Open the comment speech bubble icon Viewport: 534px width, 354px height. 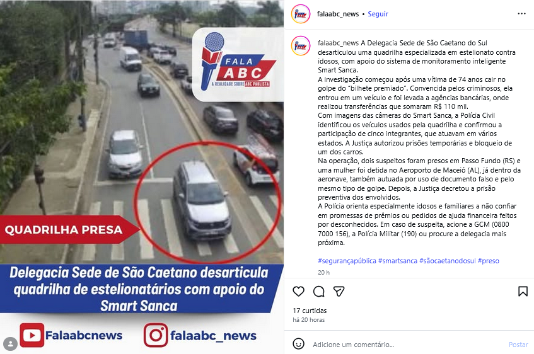319,292
